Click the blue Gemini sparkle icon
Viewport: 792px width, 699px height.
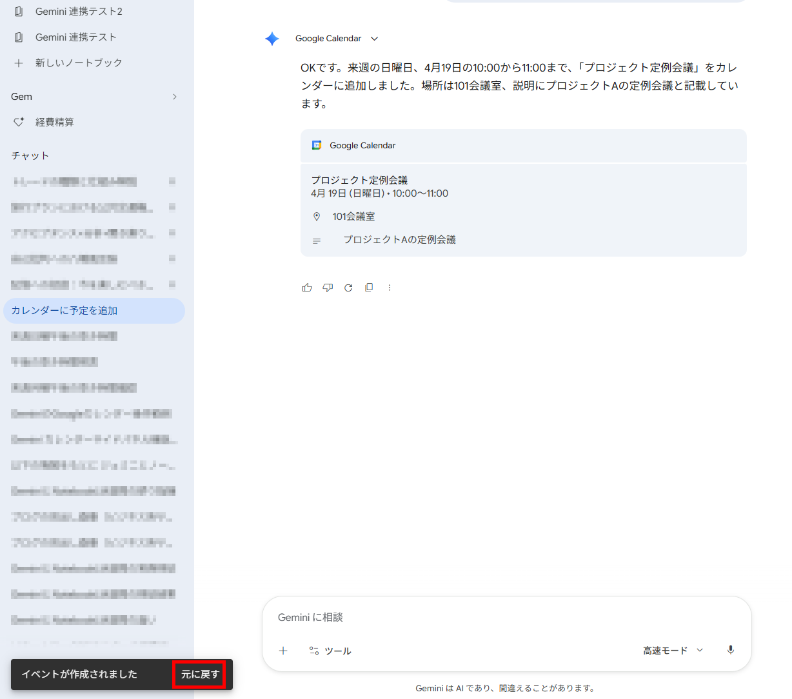[x=272, y=39]
